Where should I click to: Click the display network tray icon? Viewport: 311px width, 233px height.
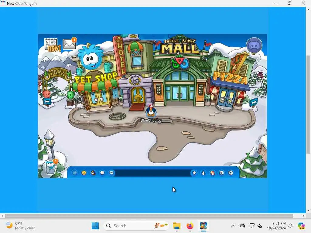point(252,226)
